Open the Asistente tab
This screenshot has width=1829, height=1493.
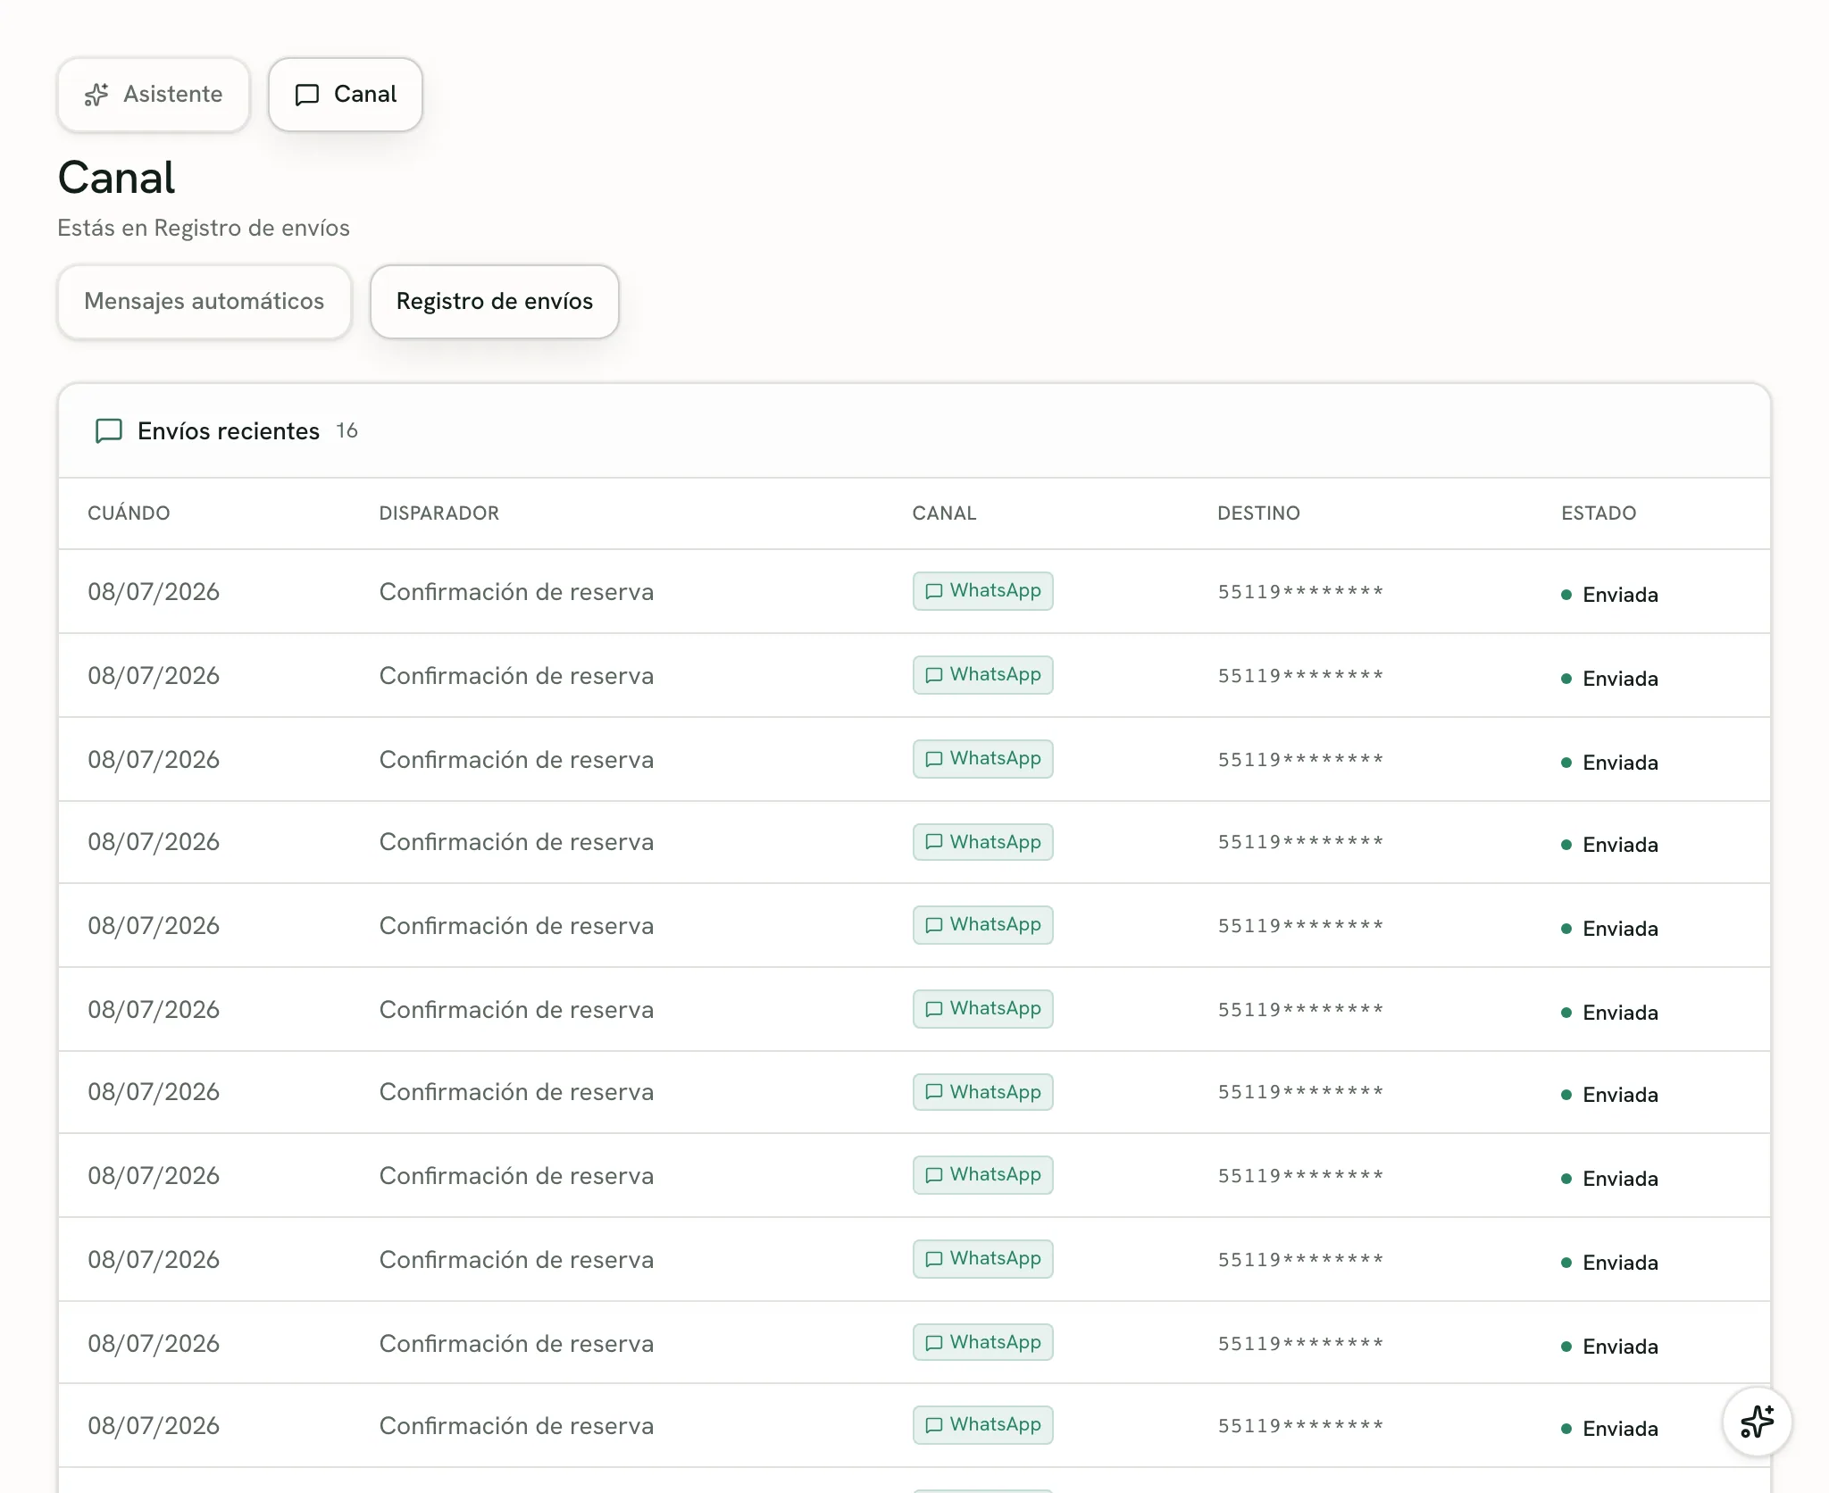154,95
